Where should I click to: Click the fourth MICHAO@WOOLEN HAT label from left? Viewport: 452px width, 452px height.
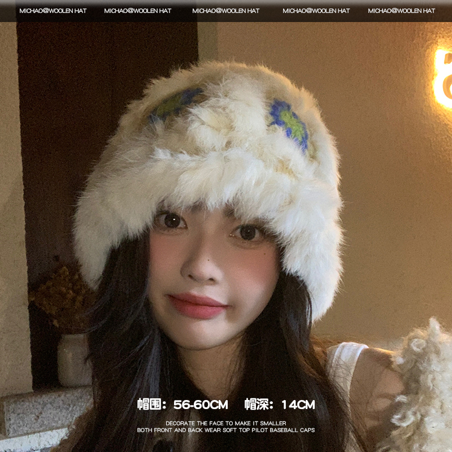tap(316, 11)
